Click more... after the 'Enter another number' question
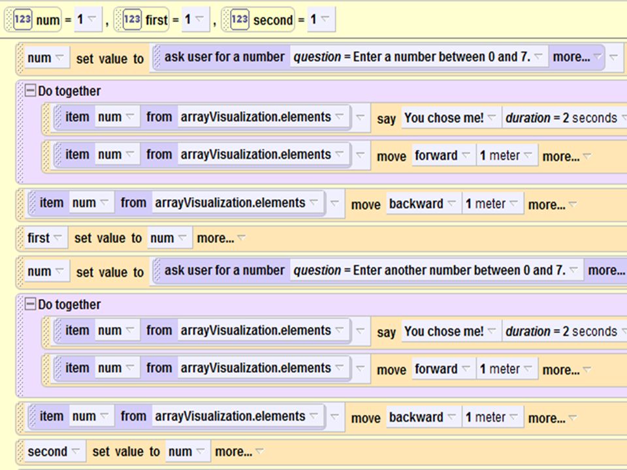This screenshot has width=627, height=470. 607,270
